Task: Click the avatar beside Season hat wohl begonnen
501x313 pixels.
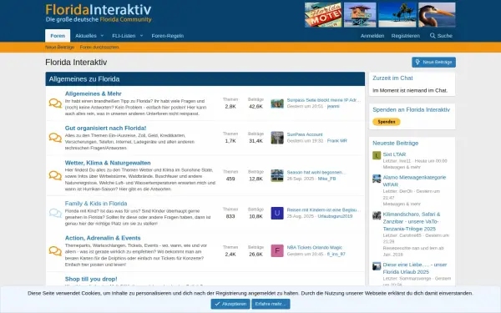Action: (277, 175)
